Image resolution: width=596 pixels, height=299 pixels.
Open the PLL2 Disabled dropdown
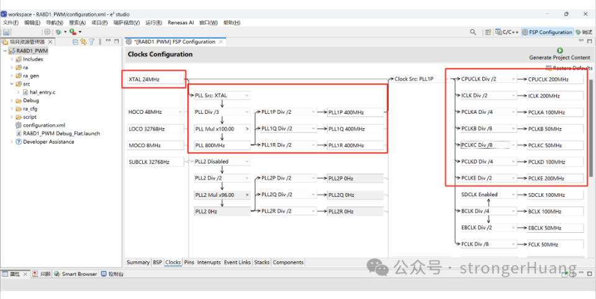coord(222,162)
